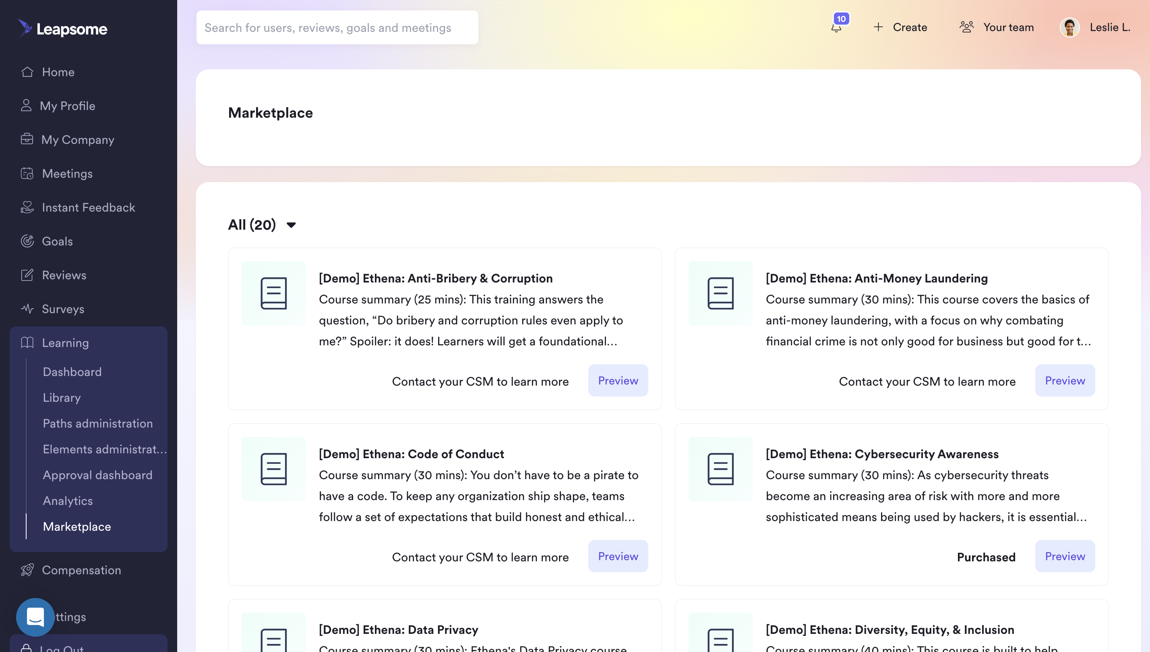
Task: Go to Meetings via its calendar icon
Action: tap(27, 174)
